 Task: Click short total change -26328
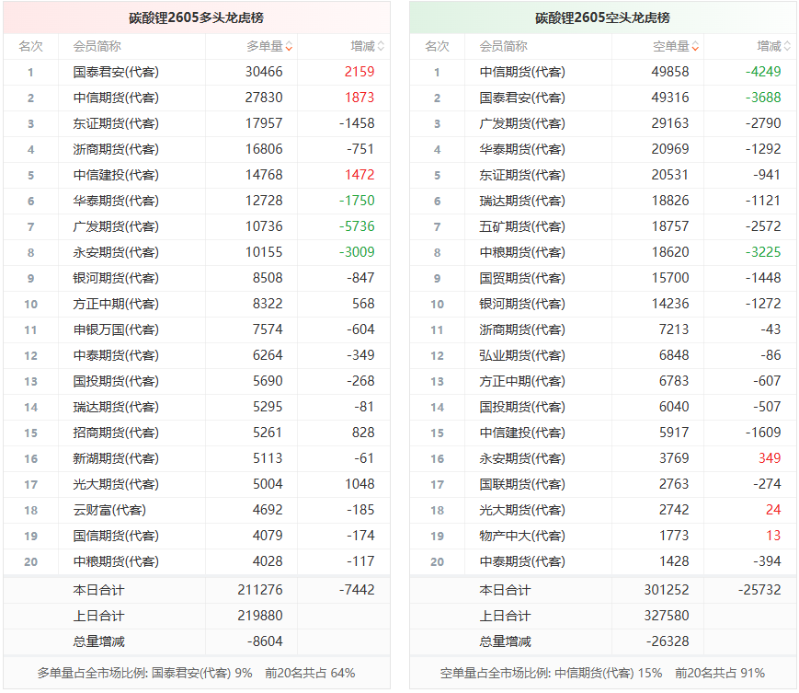[668, 641]
